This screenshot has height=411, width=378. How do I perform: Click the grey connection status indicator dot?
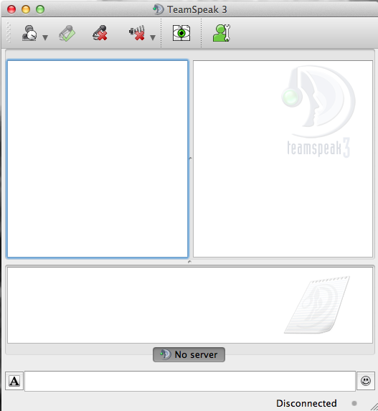[x=354, y=403]
